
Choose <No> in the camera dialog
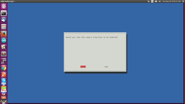[106, 67]
